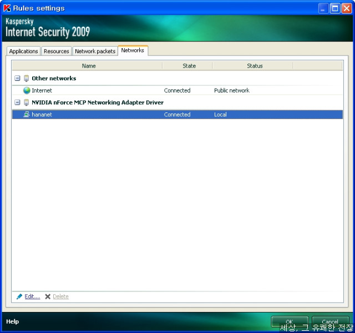Open the Help link
Screen dimensions: 355x333
[x=12, y=321]
